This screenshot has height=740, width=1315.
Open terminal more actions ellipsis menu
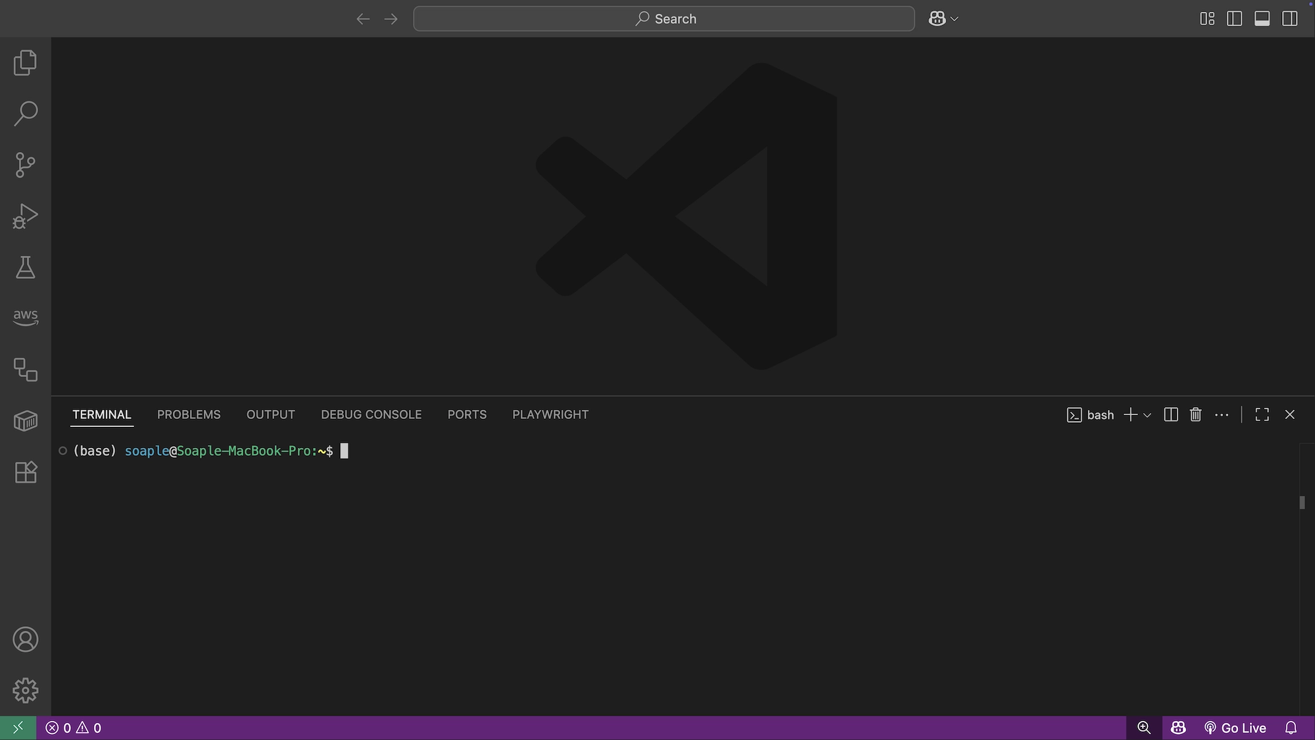tap(1222, 414)
